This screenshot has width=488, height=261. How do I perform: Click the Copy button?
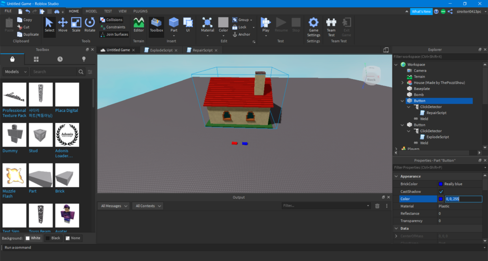25,20
